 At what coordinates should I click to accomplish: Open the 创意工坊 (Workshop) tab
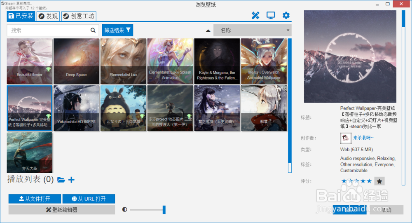click(x=79, y=16)
